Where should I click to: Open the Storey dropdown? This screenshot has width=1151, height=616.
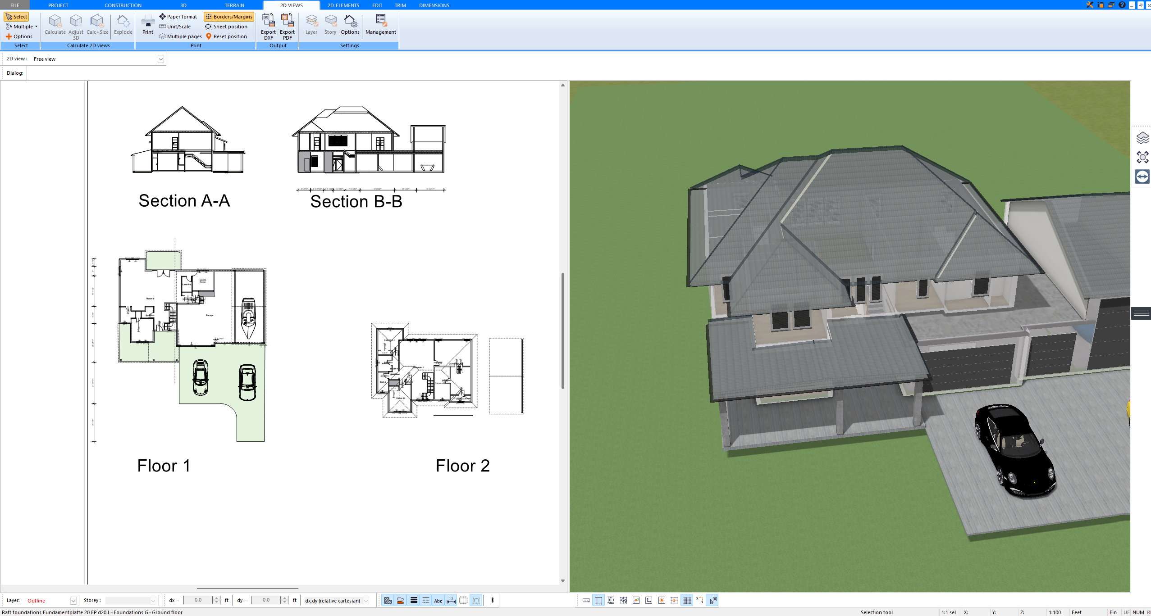click(x=153, y=601)
